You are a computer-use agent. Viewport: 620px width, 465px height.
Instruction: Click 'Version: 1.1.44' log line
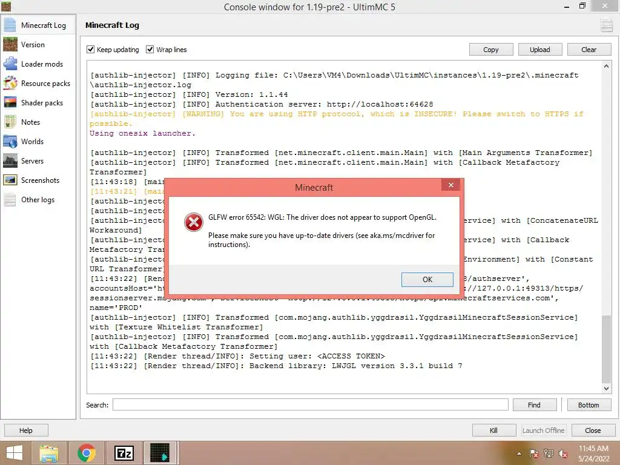pos(189,94)
